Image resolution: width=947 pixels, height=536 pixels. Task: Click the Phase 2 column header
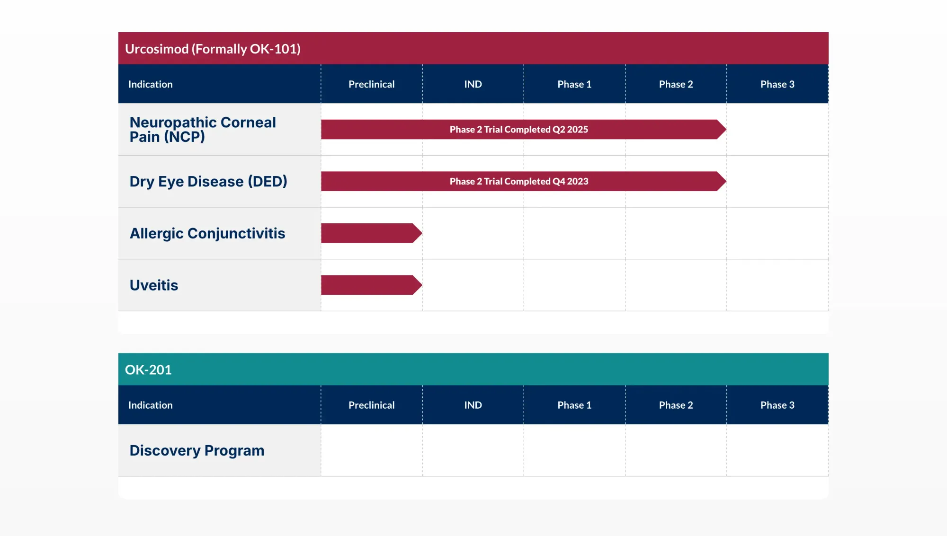click(676, 84)
